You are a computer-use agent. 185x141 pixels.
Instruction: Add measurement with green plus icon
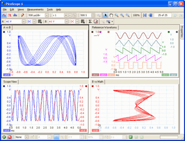click(131, 137)
